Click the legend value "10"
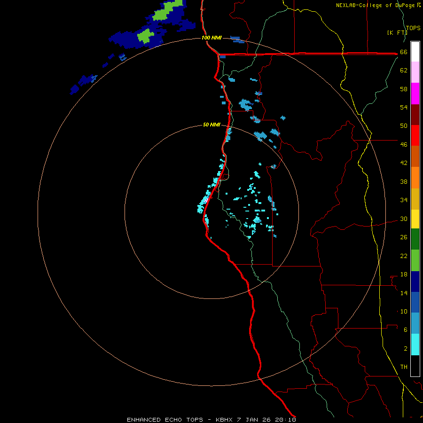This screenshot has width=423, height=423. pyautogui.click(x=404, y=311)
